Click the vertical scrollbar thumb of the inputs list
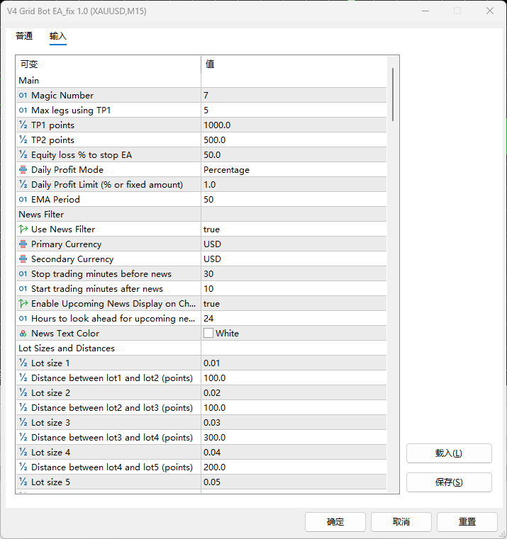Image resolution: width=507 pixels, height=539 pixels. (x=393, y=94)
